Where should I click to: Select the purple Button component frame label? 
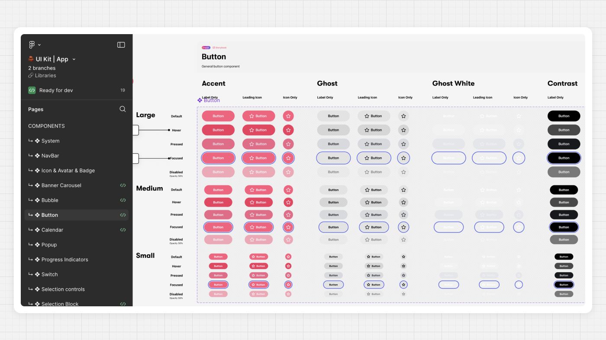(209, 100)
